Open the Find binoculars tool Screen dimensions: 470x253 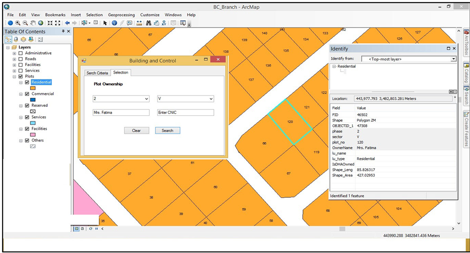click(149, 23)
